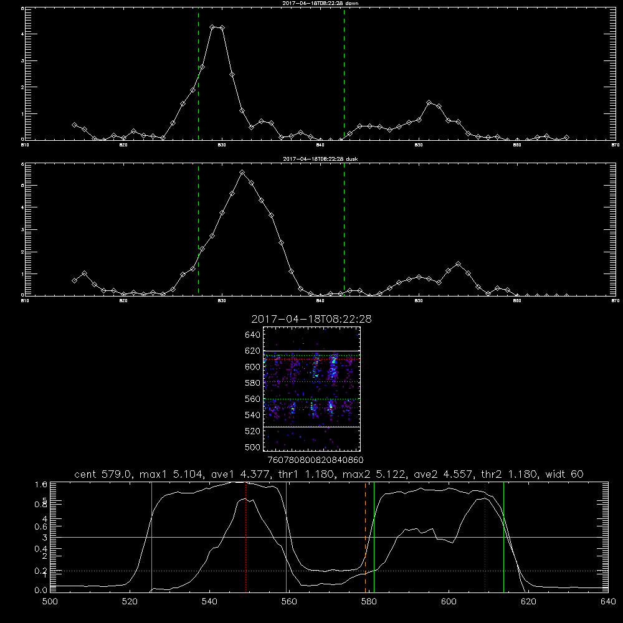Select the "max2 5.122" statistic text
This screenshot has width=623, height=623.
[374, 474]
